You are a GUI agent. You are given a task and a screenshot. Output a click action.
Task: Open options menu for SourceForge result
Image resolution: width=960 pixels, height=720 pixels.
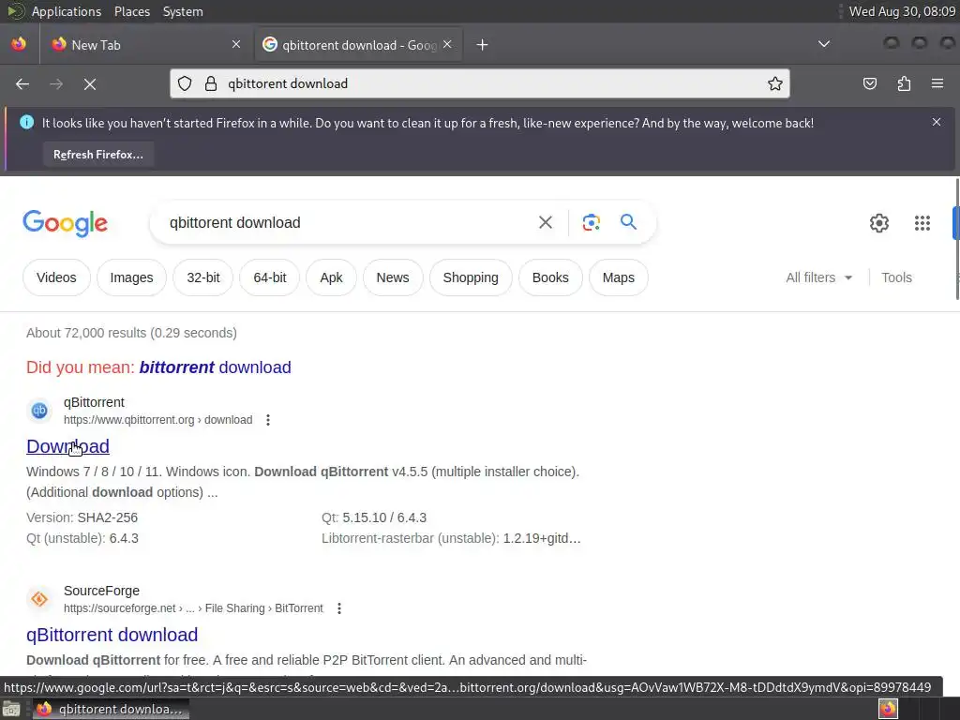pos(339,608)
